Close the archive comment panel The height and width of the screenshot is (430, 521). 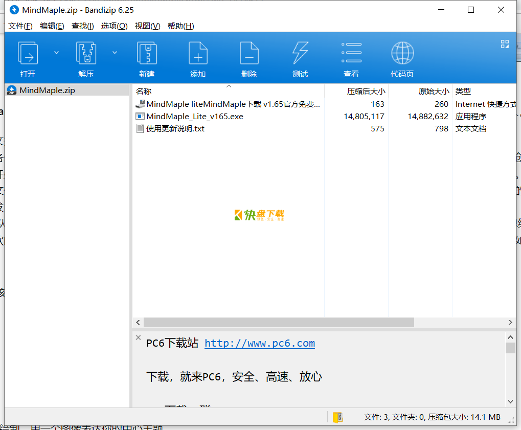click(138, 337)
